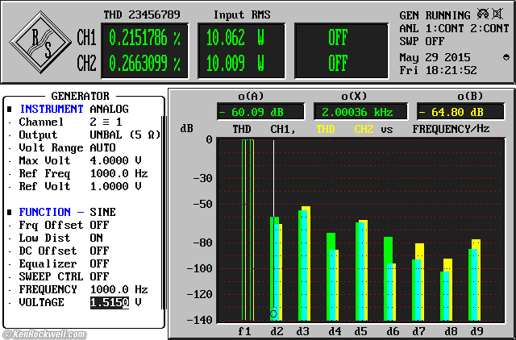Click the d5 harmonic bar

click(x=361, y=270)
